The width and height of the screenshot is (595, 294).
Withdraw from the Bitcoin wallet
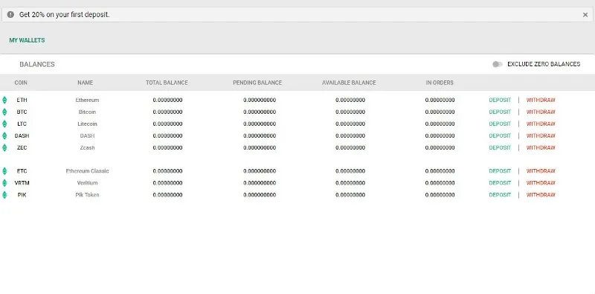click(x=541, y=112)
